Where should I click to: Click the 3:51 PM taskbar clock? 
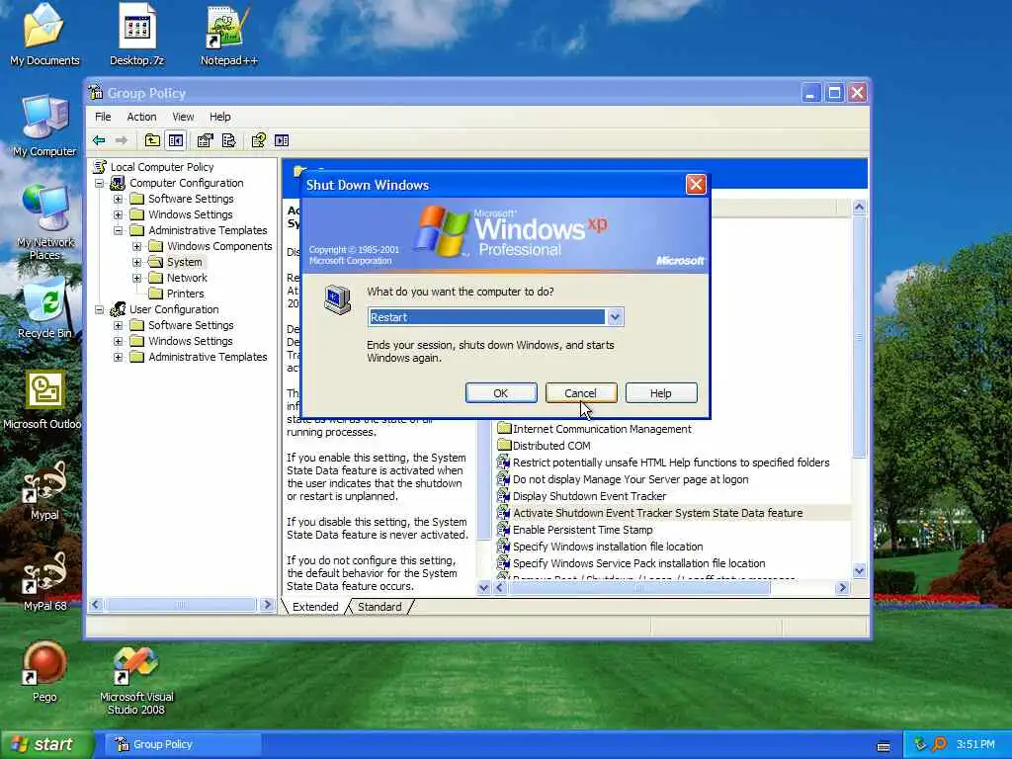(x=975, y=744)
